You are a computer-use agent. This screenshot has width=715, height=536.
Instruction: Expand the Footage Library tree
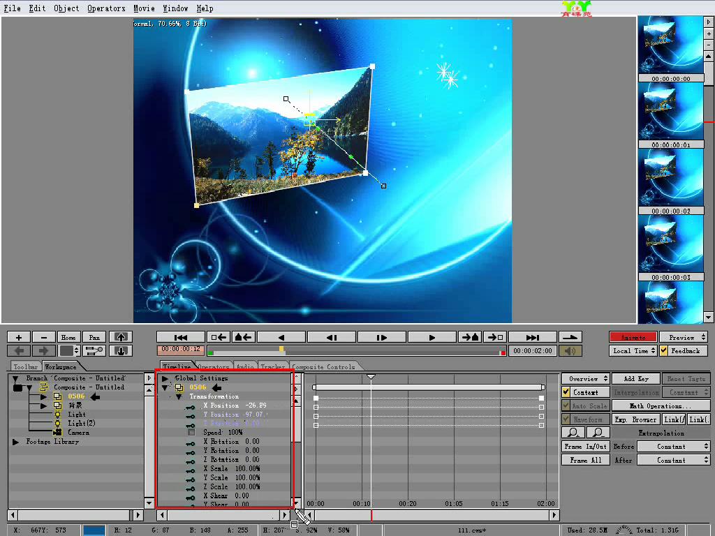(15, 442)
